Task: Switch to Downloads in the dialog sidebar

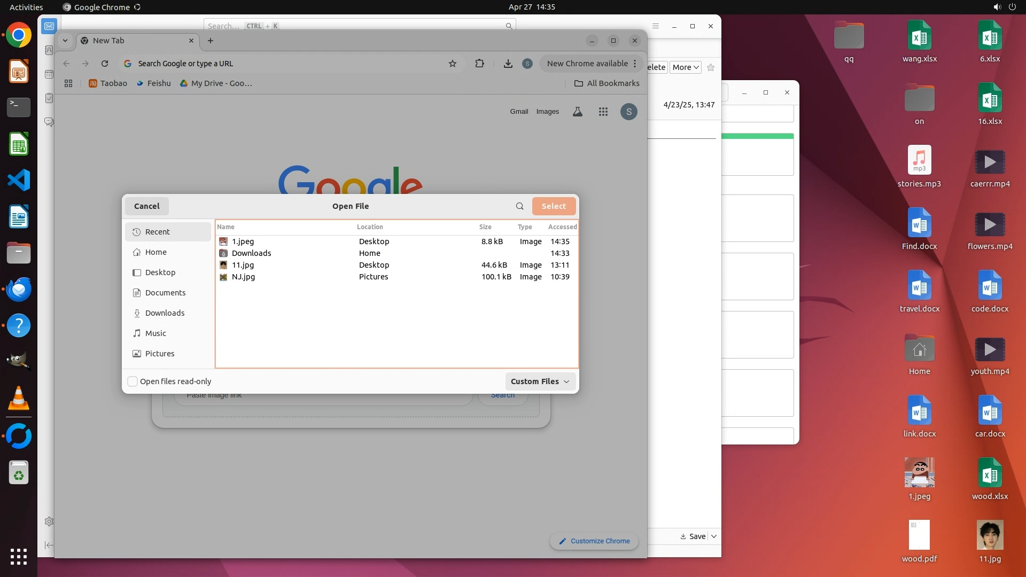Action: click(165, 313)
